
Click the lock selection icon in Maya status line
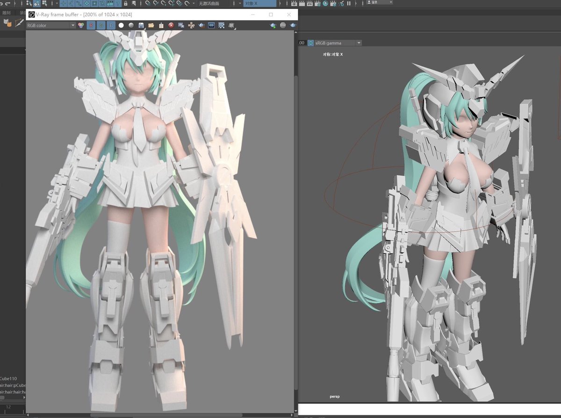pyautogui.click(x=126, y=3)
